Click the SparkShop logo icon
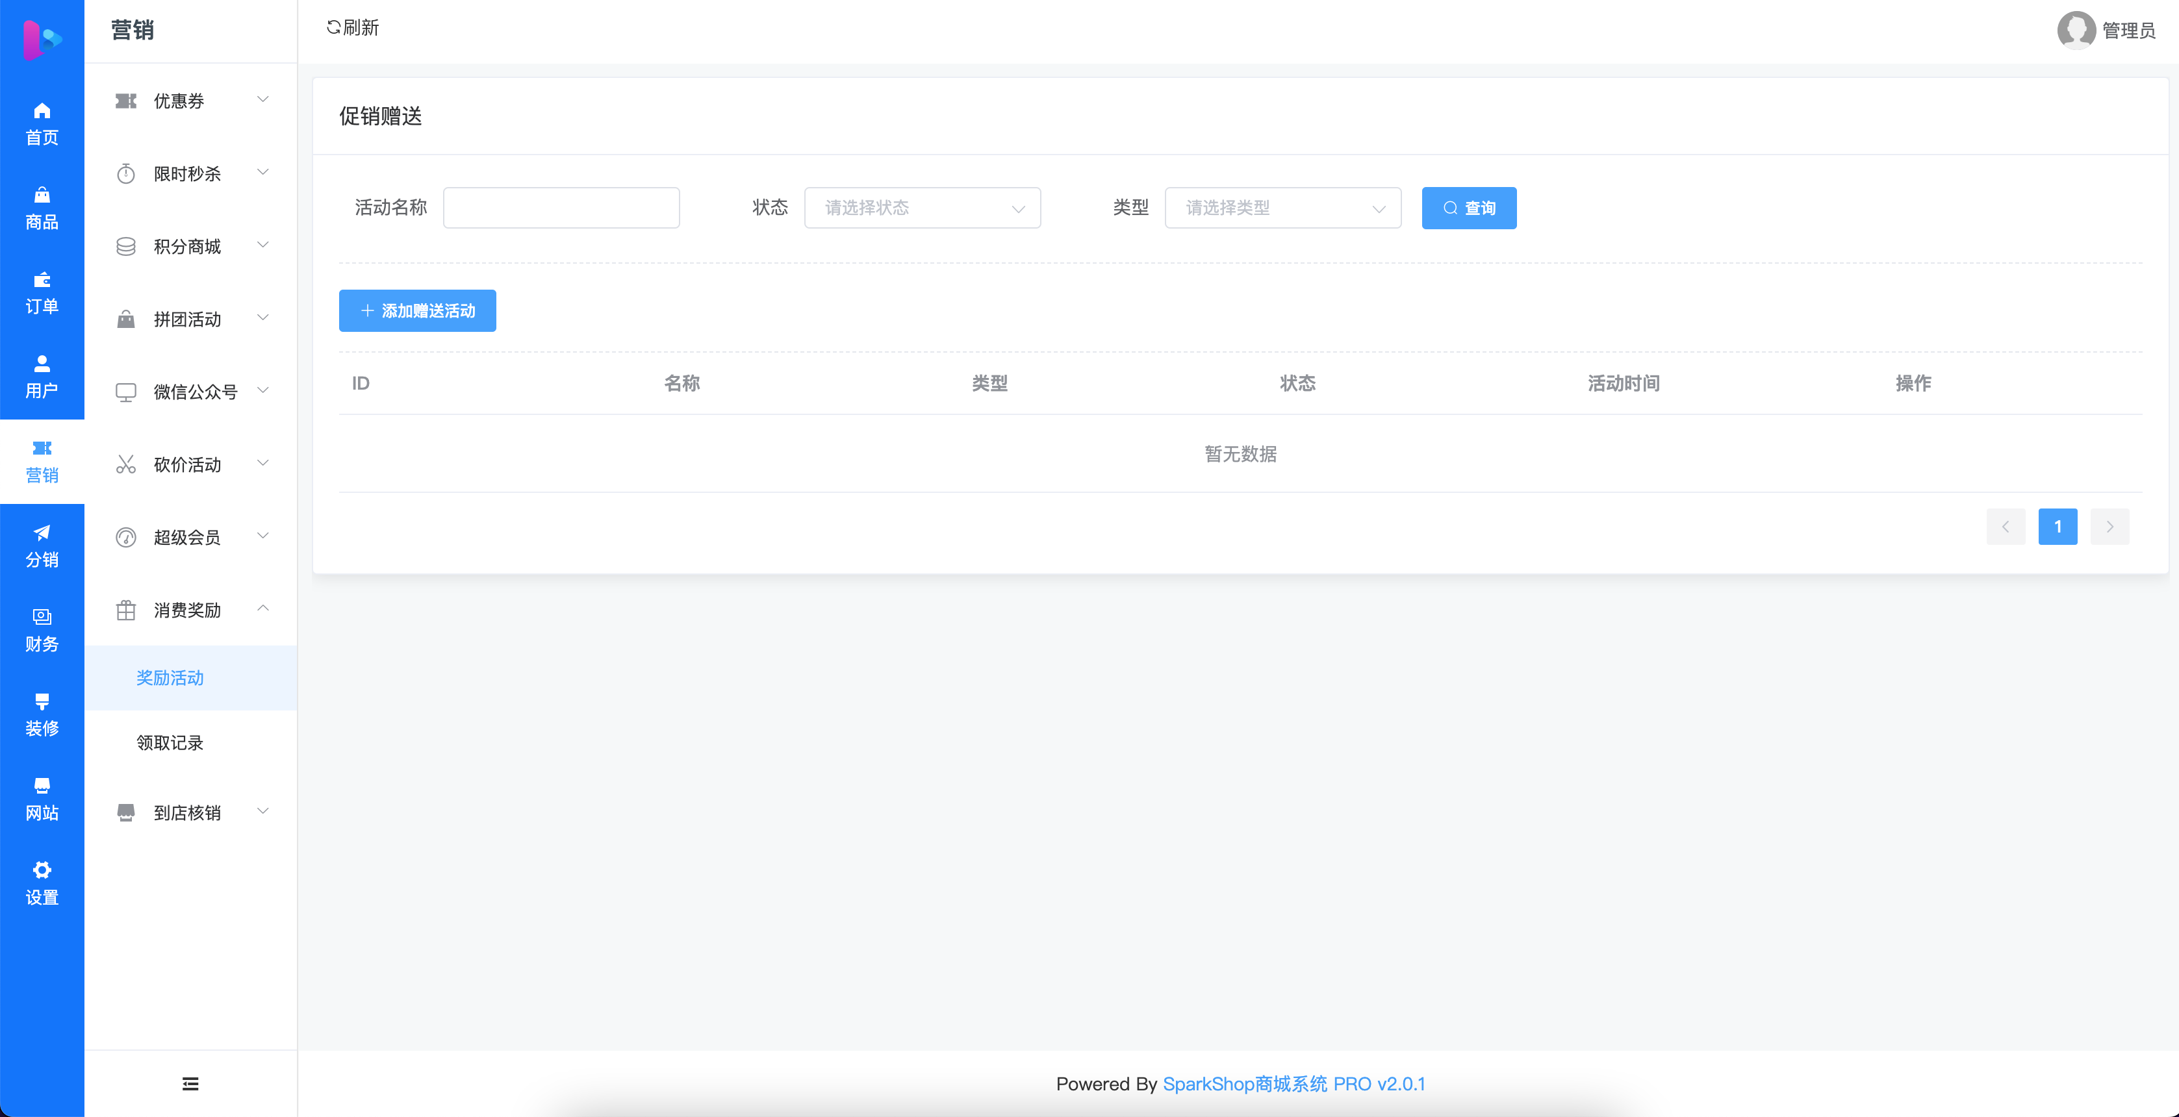Image resolution: width=2179 pixels, height=1117 pixels. point(42,39)
